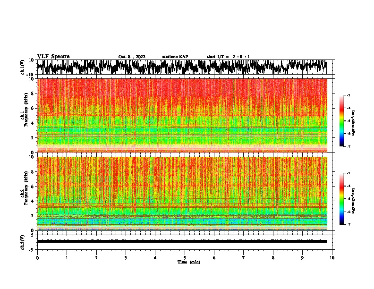Select the date label "Oct. 8 , 2022"
This screenshot has height=289, width=374.
[132, 57]
